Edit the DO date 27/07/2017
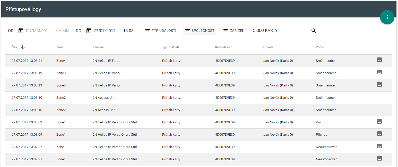Viewport: 398px width, 167px height. pyautogui.click(x=107, y=31)
